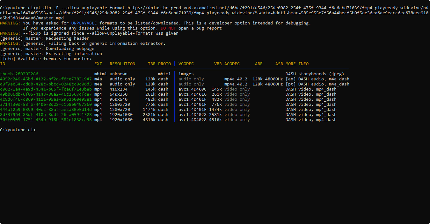Image resolution: width=430 pixels, height=224 pixels.
Task: Click the 640x360 resolution value
Action: (119, 94)
